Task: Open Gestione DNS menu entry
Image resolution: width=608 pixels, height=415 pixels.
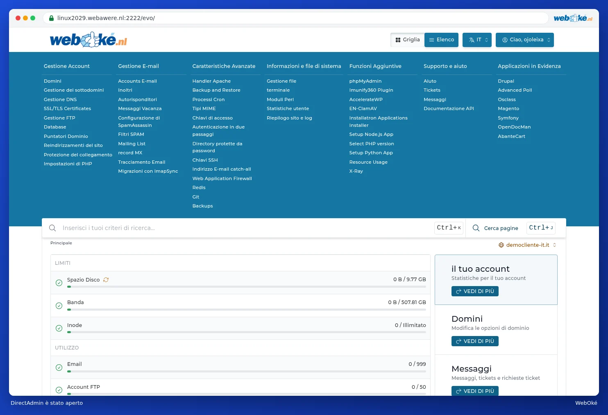Action: point(60,99)
